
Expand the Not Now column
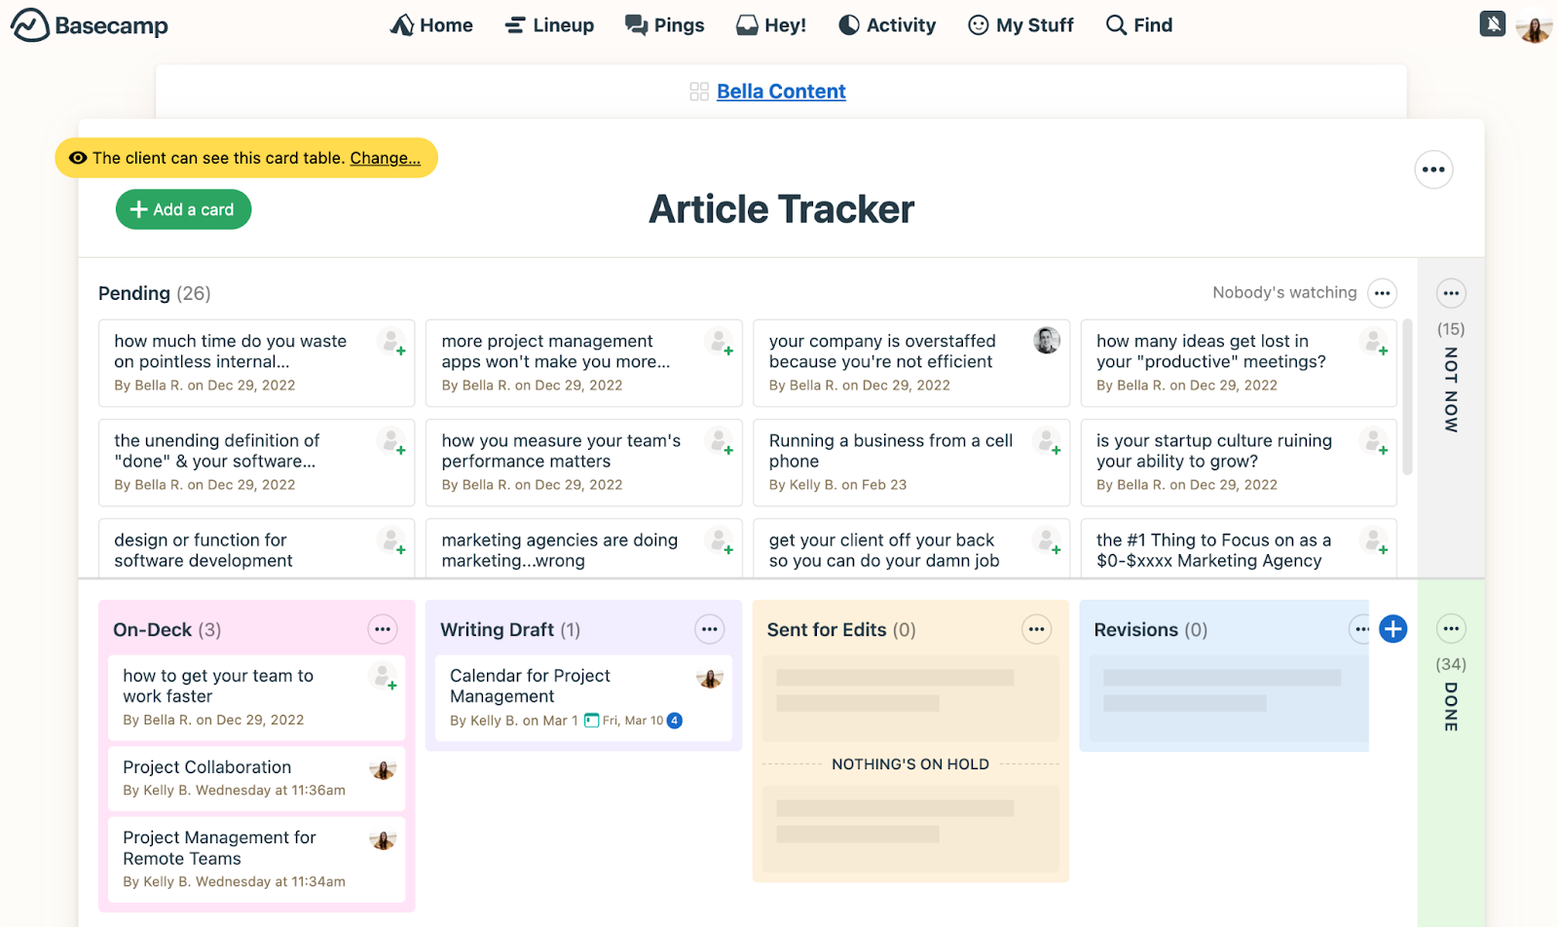(1451, 389)
